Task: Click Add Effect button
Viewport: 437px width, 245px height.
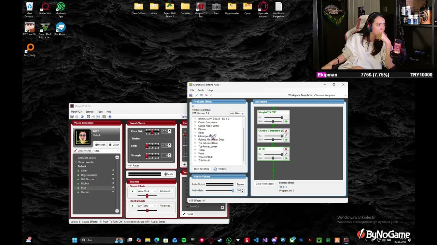Action: tap(237, 114)
